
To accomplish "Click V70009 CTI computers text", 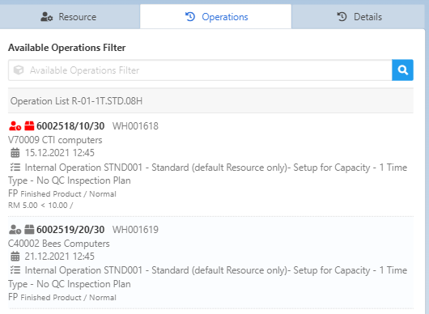I will [x=55, y=140].
